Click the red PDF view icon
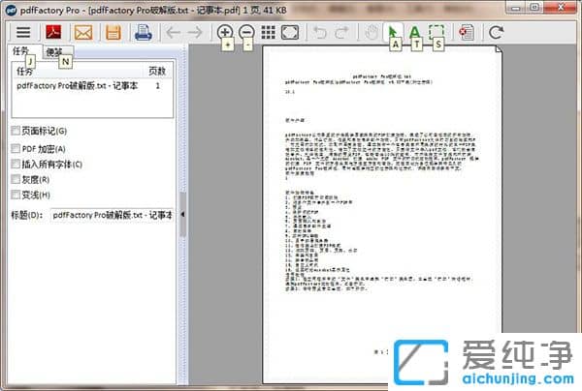The height and width of the screenshot is (391, 582). tap(52, 33)
